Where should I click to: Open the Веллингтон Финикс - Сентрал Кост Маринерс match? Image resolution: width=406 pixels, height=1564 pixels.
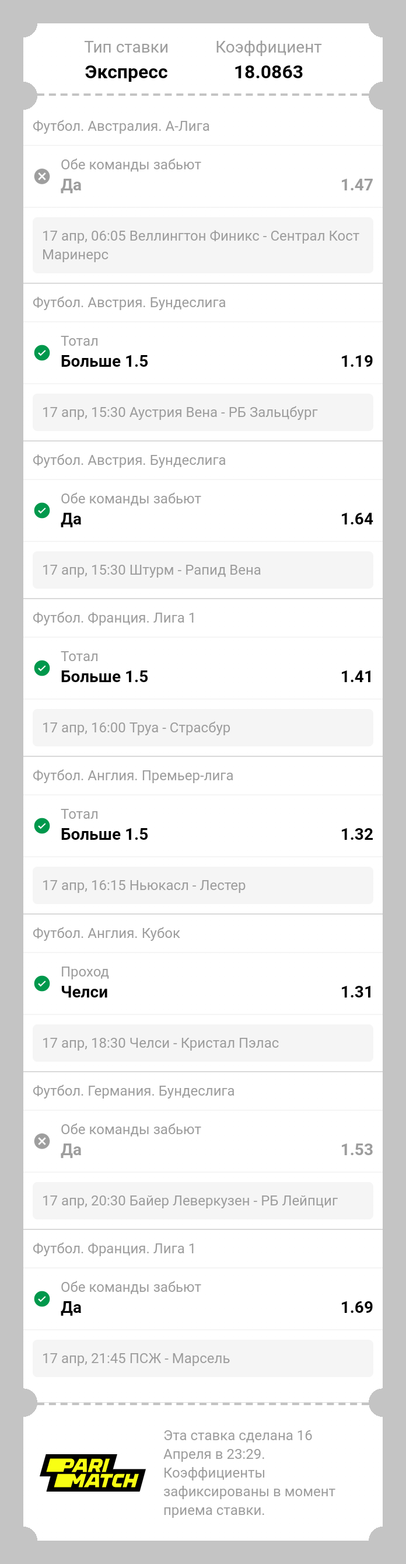(x=202, y=245)
